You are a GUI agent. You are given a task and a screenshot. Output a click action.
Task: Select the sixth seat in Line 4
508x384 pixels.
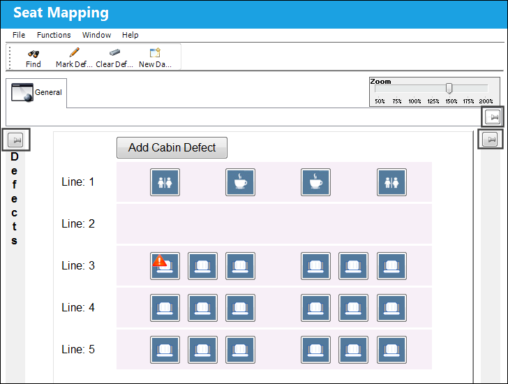click(391, 308)
